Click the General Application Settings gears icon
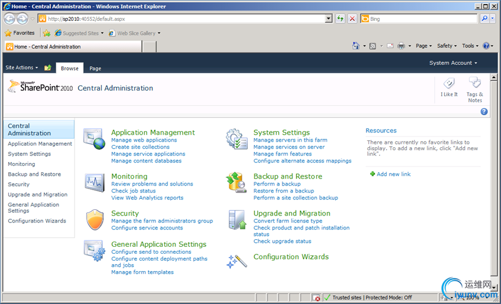The image size is (501, 304). point(94,251)
